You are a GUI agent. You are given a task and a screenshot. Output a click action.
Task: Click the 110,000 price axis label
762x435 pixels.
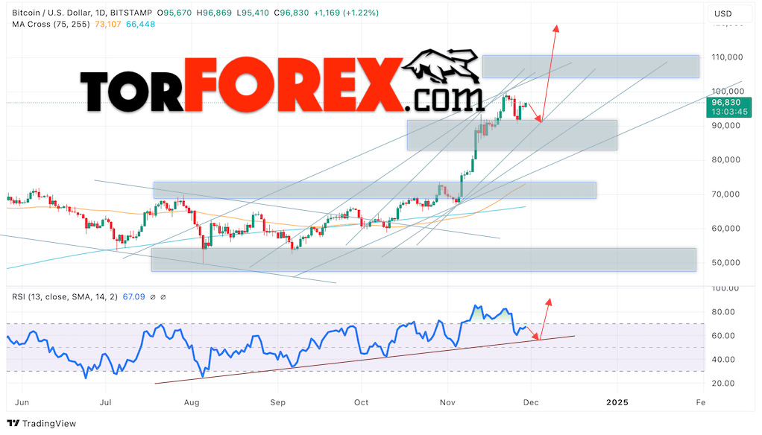[727, 57]
